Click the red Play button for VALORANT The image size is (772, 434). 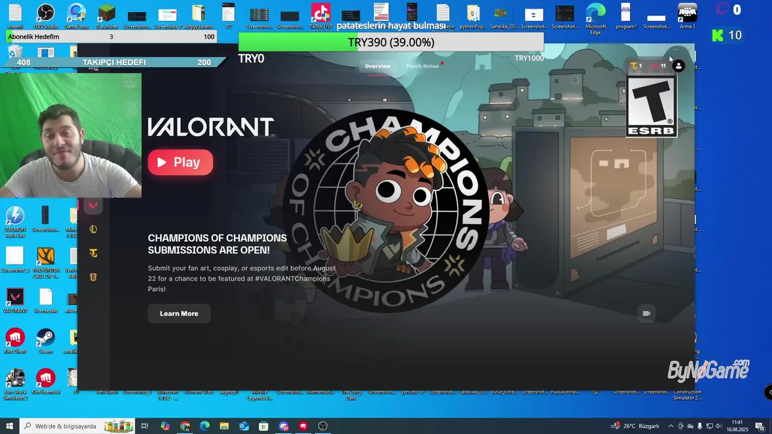[180, 162]
